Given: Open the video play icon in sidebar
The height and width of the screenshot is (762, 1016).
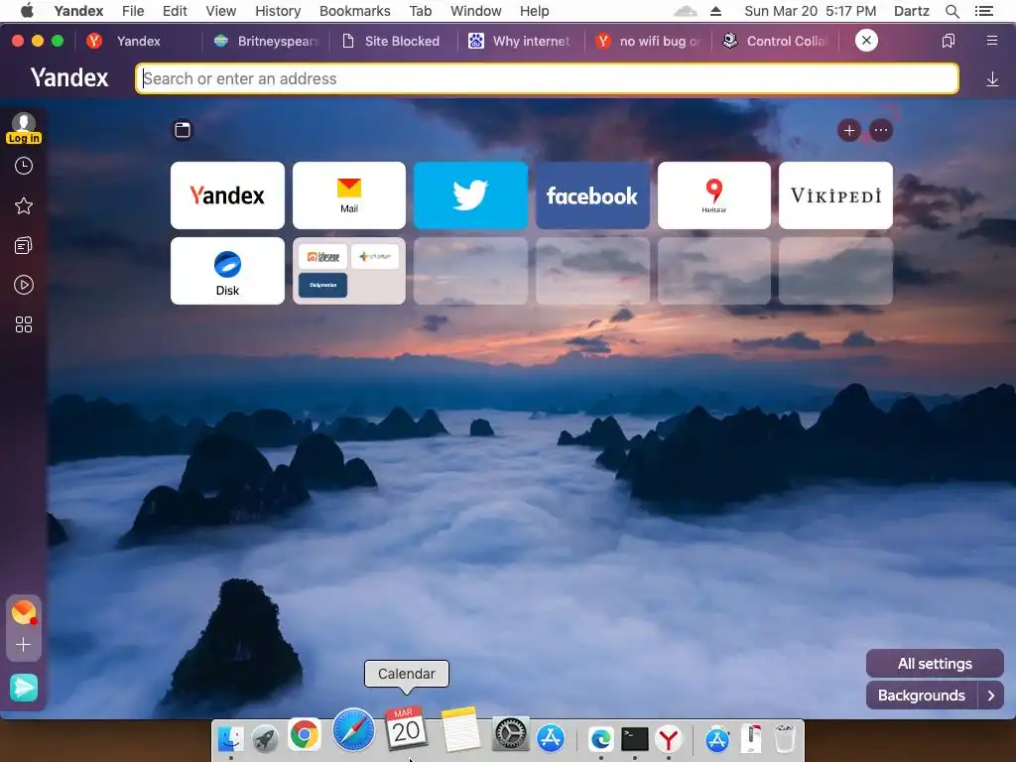Looking at the screenshot, I should pyautogui.click(x=24, y=285).
